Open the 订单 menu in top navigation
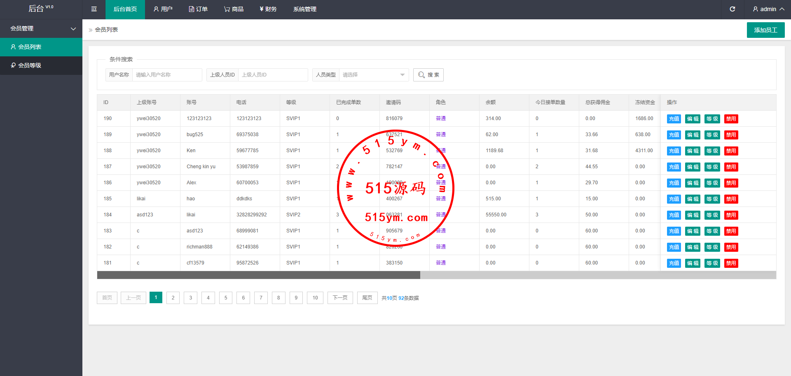The width and height of the screenshot is (791, 376). [198, 9]
